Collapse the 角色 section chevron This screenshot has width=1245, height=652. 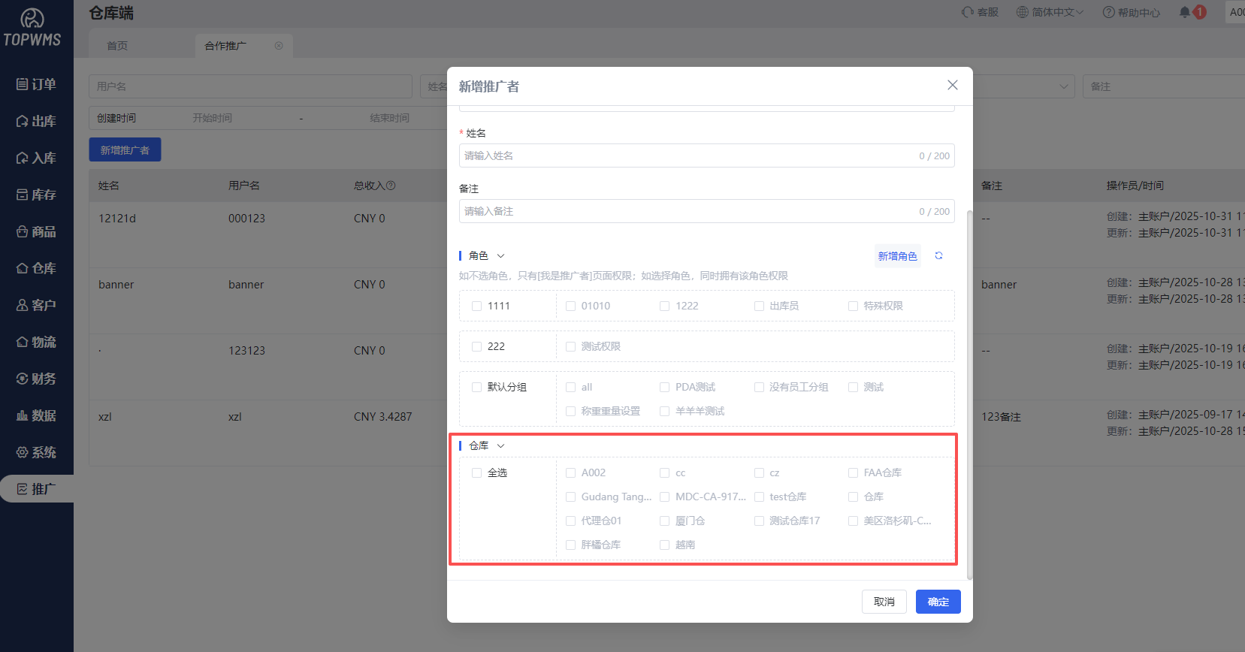pyautogui.click(x=501, y=256)
